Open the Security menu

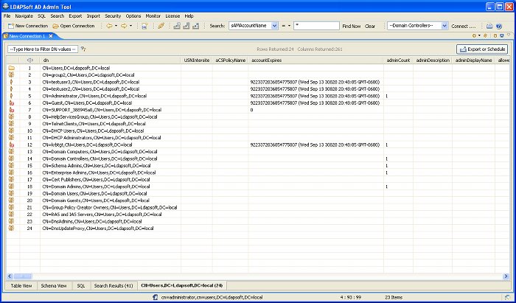[113, 15]
